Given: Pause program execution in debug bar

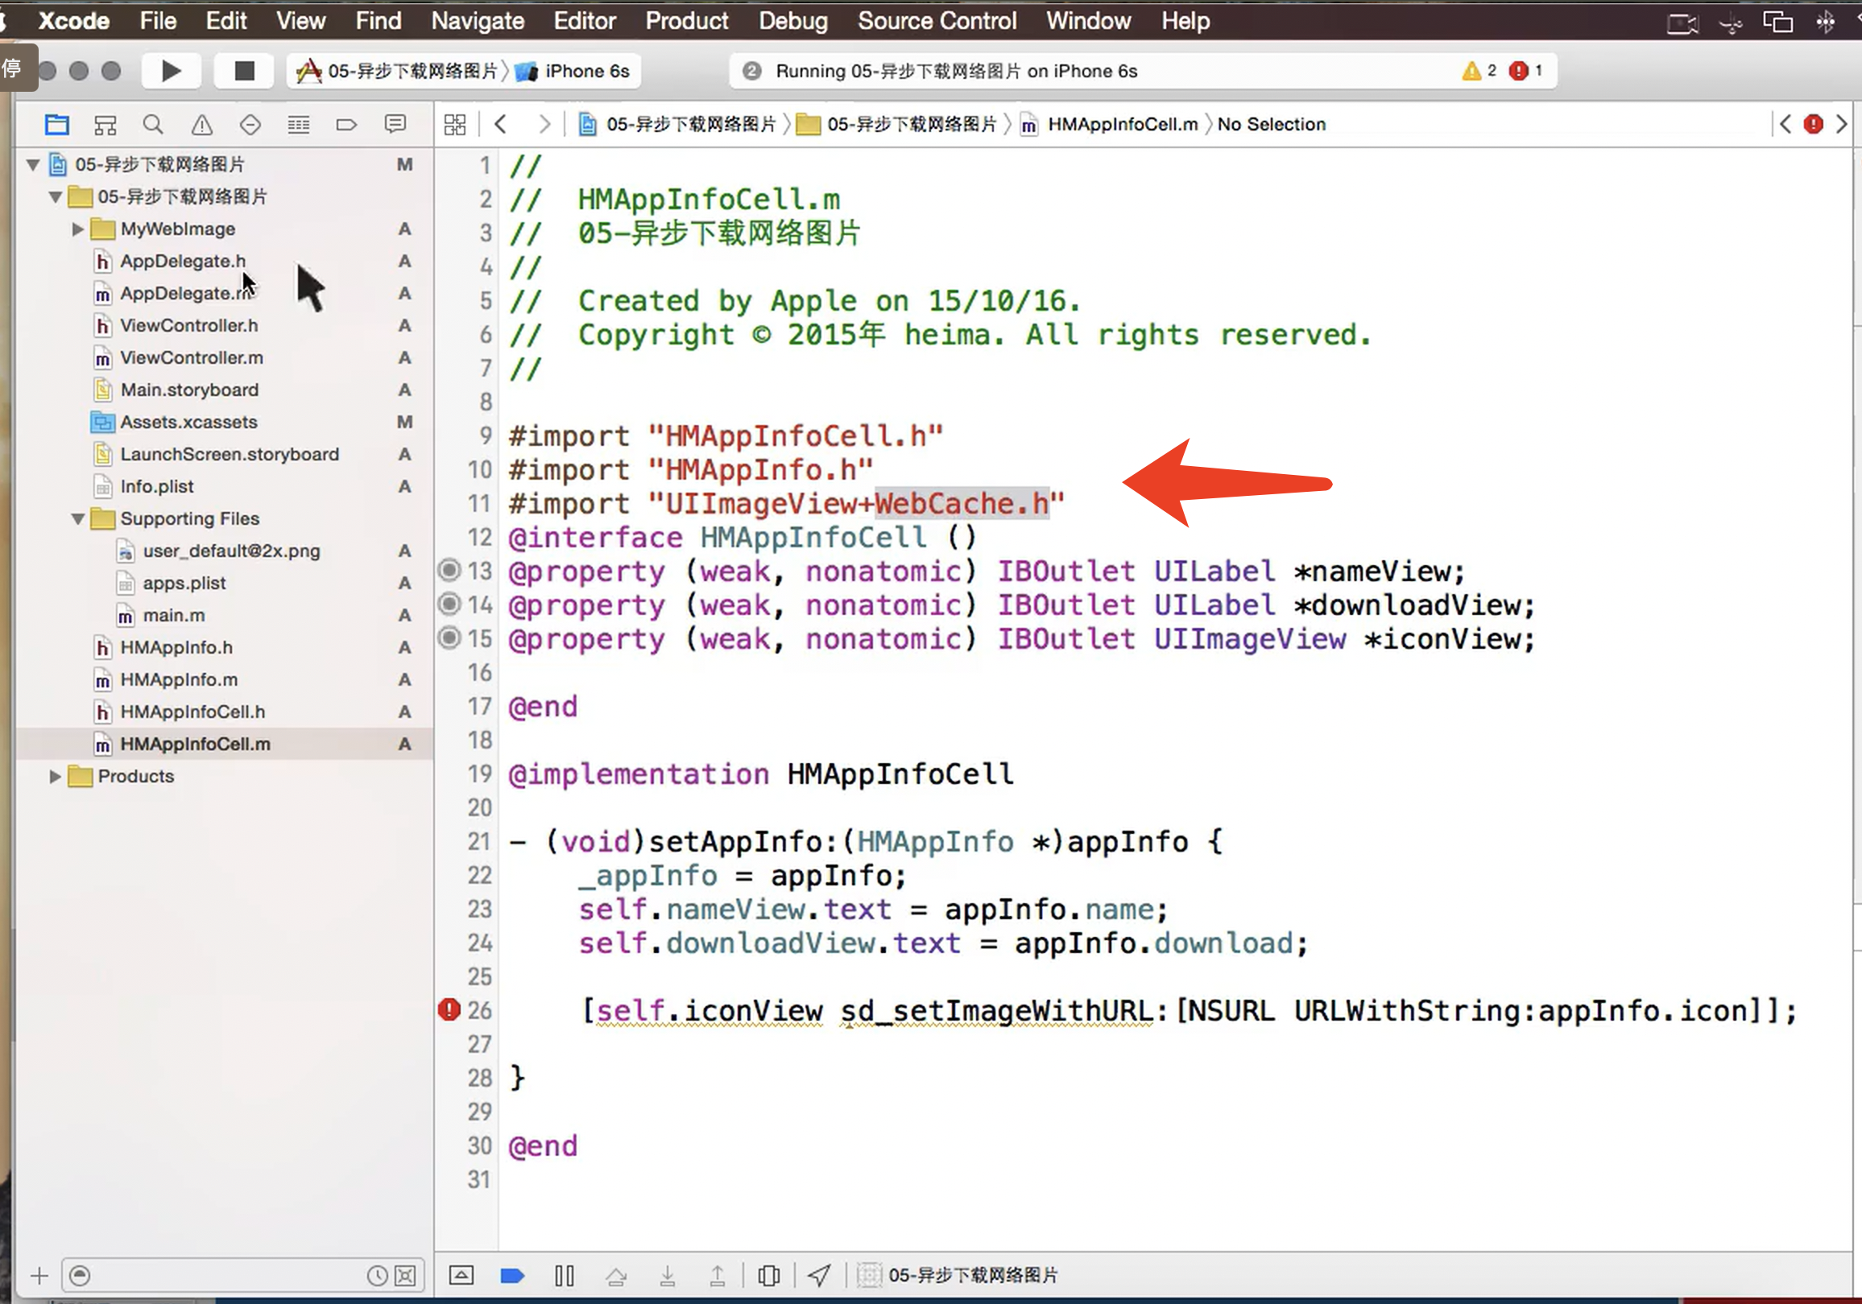Looking at the screenshot, I should pyautogui.click(x=565, y=1277).
